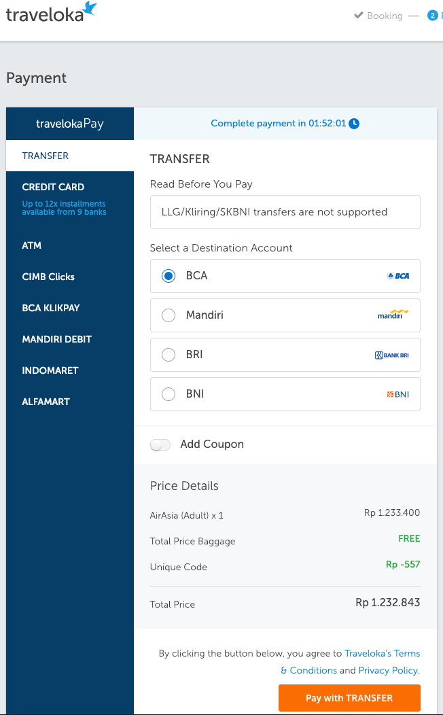Switch to the ALFAMART payment option

click(46, 402)
